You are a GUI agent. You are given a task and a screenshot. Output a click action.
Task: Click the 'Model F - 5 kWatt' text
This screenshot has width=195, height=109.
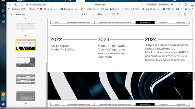(x=63, y=50)
